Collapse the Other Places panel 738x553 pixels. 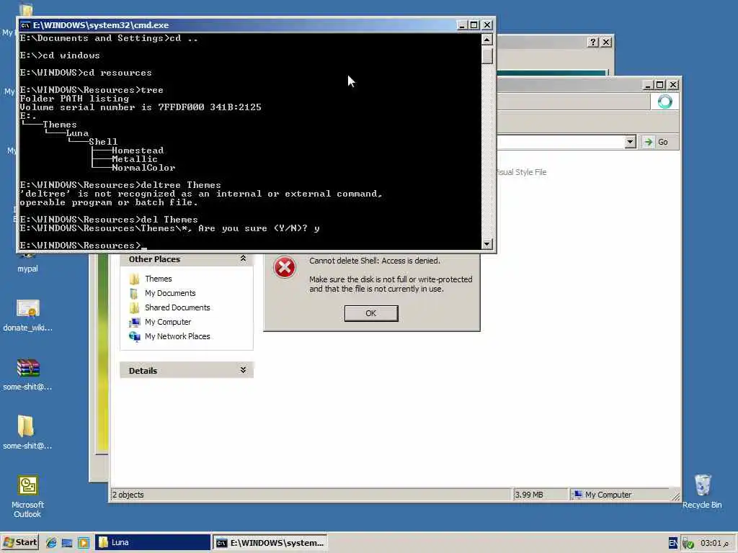(x=243, y=258)
